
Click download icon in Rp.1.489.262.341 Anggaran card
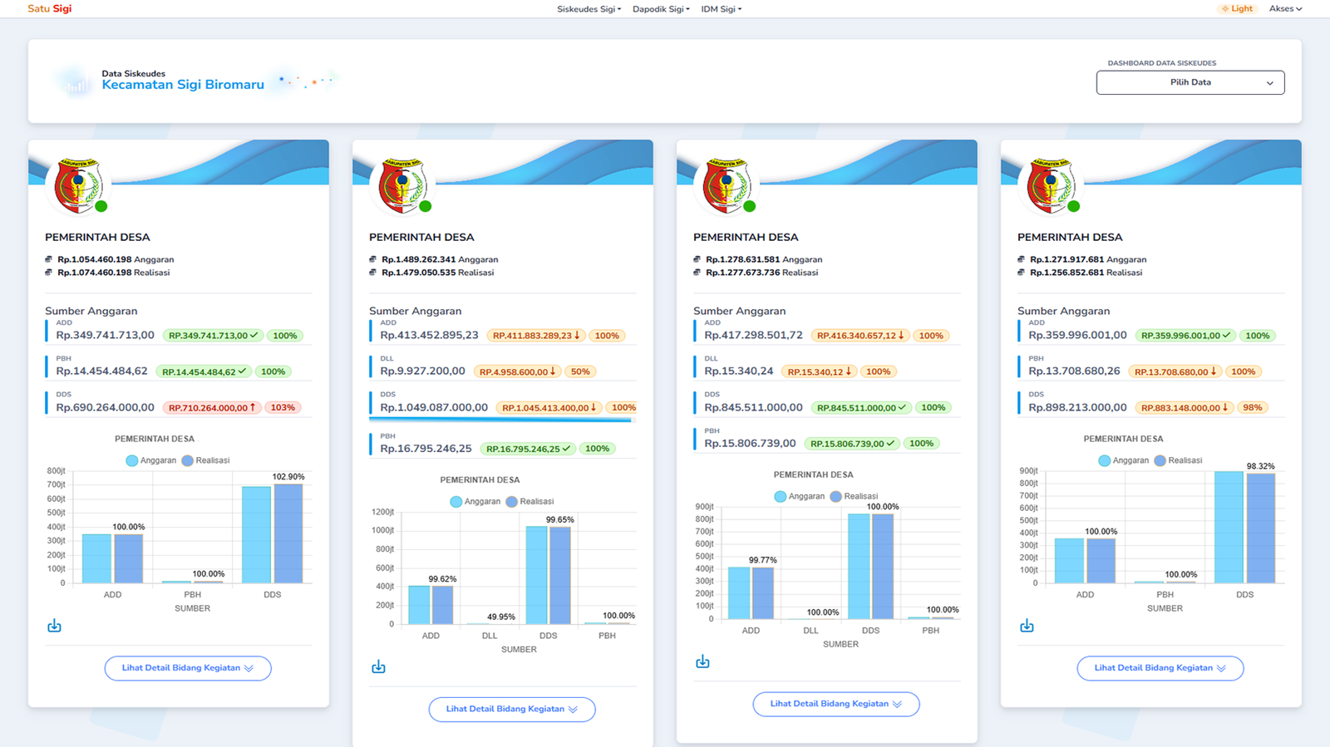[x=378, y=666]
